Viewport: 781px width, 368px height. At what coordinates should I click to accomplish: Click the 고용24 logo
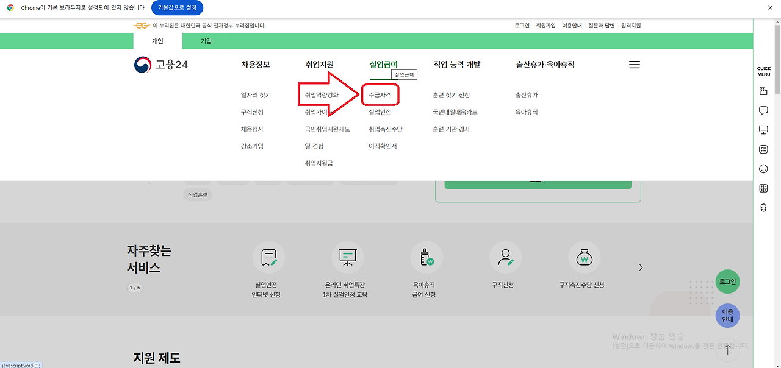pos(161,65)
